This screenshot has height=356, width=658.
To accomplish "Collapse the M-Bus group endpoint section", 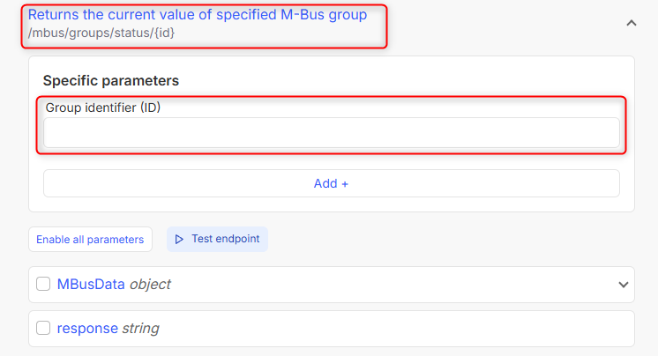I will point(631,24).
